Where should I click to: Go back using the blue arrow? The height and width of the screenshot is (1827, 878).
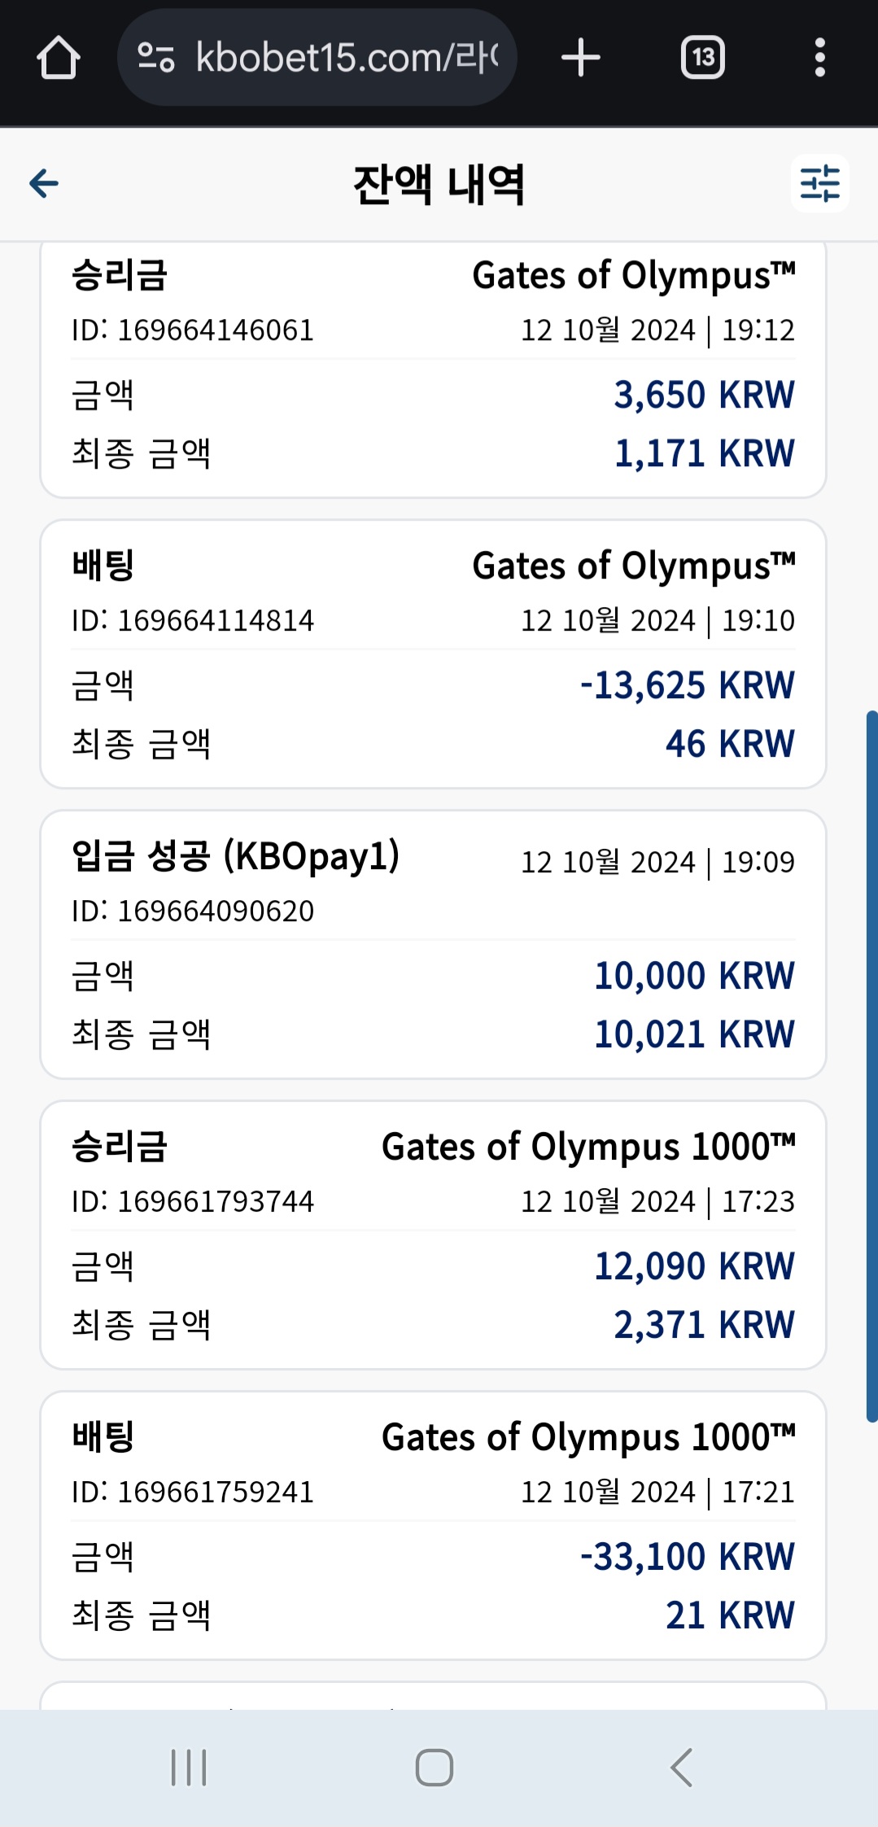coord(44,183)
